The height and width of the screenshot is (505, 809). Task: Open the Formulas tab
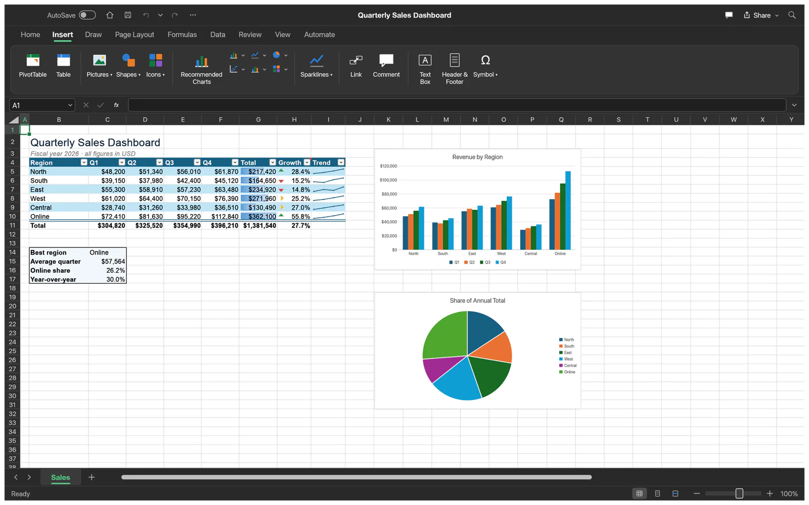click(x=182, y=35)
